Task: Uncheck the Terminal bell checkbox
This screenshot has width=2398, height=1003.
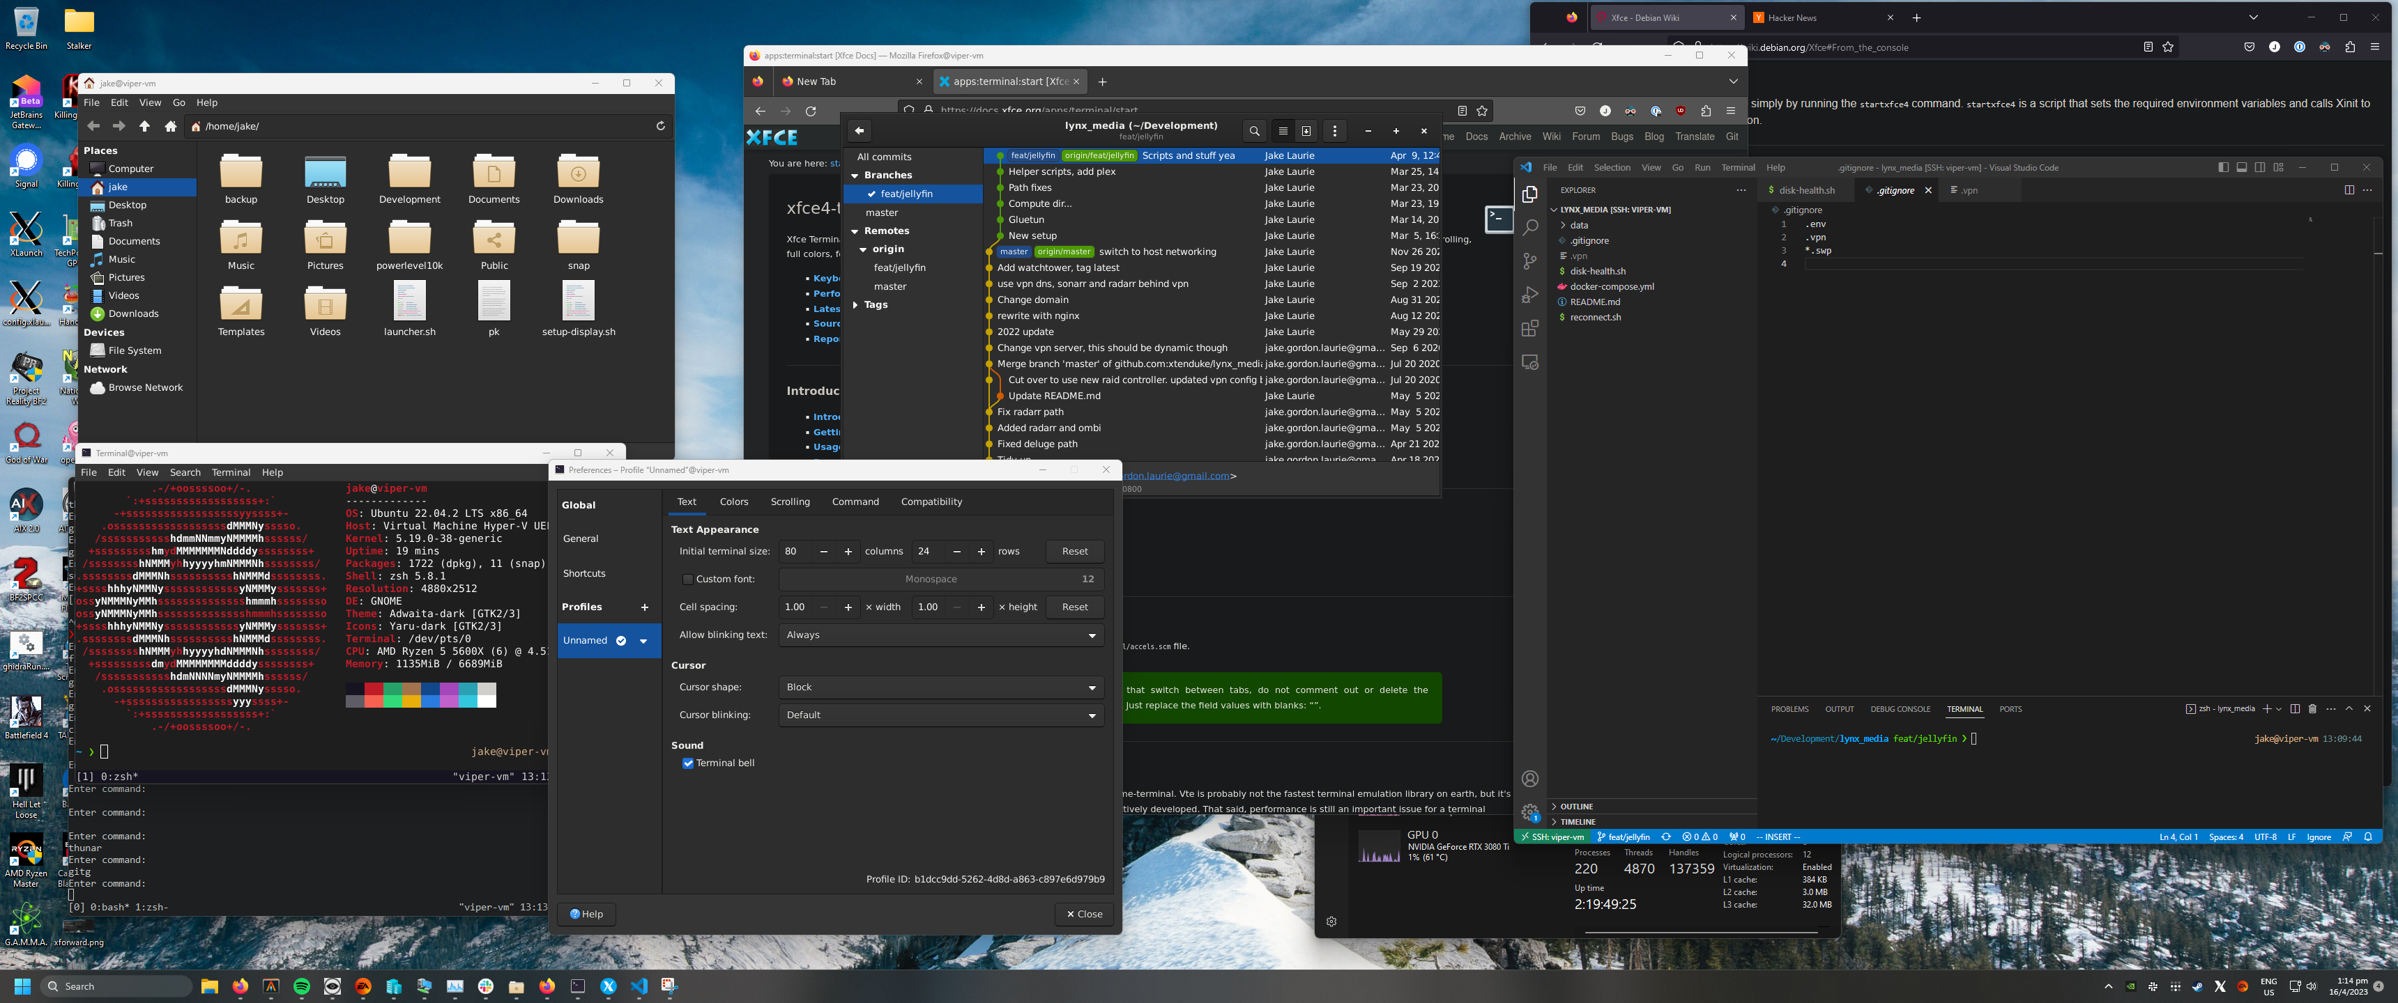Action: [x=688, y=764]
